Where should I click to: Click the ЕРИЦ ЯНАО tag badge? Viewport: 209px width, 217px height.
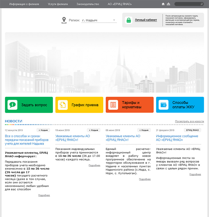pyautogui.click(x=192, y=130)
